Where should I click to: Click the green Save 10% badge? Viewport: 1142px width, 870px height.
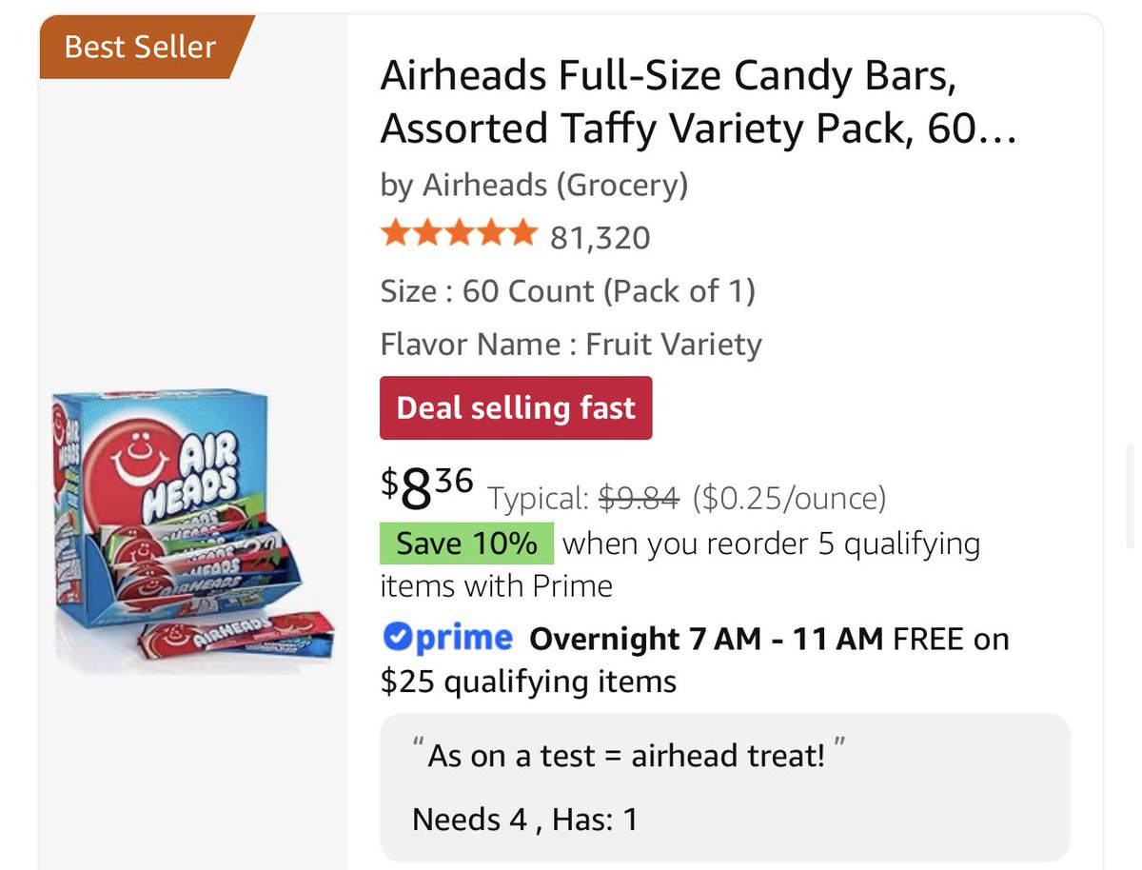coord(466,544)
